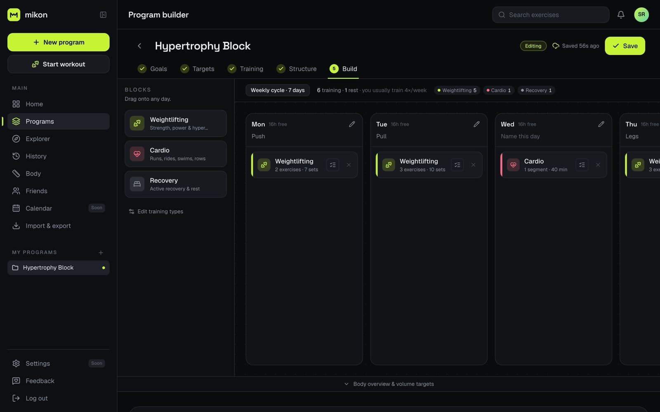Add a new program with plus icon in My Programs
The height and width of the screenshot is (412, 660).
101,253
